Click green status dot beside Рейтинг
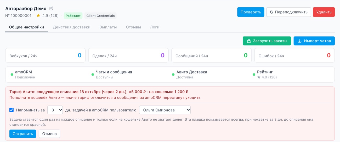This screenshot has height=142, width=340. coord(254,75)
